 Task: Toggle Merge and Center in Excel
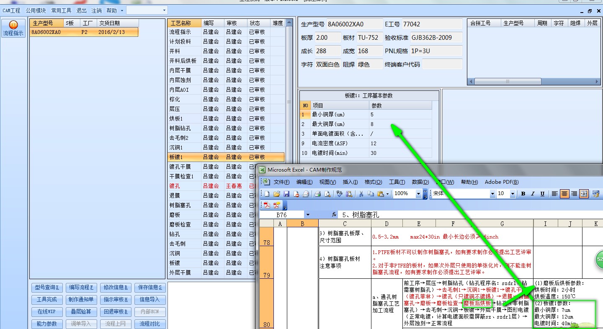584,194
